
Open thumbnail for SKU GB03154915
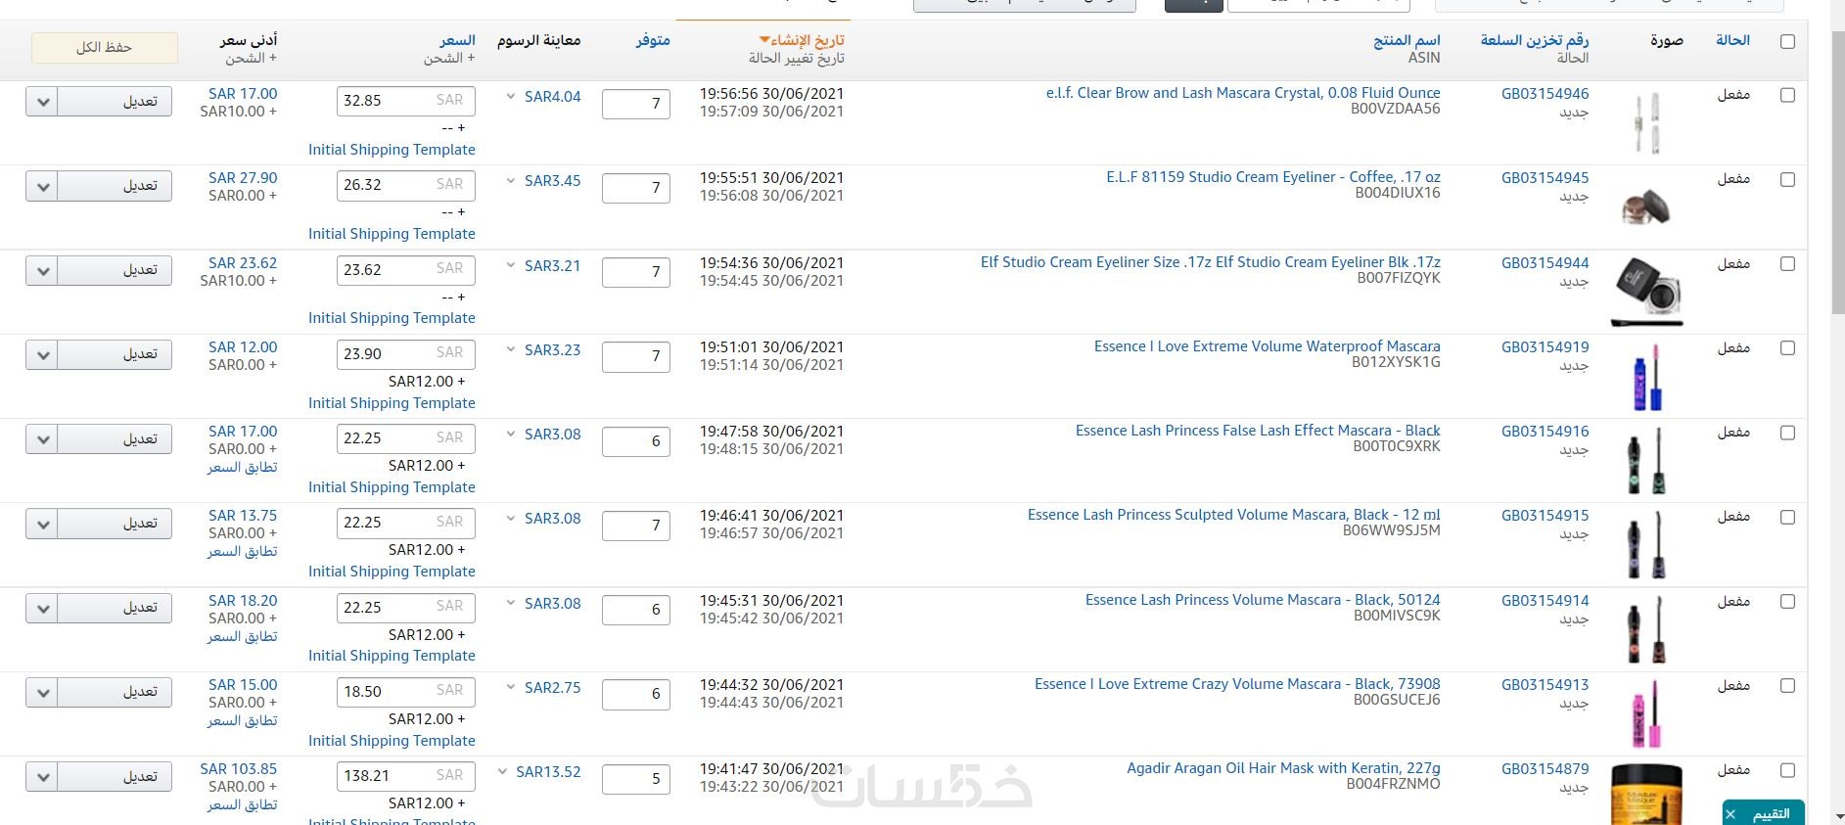coord(1646,544)
